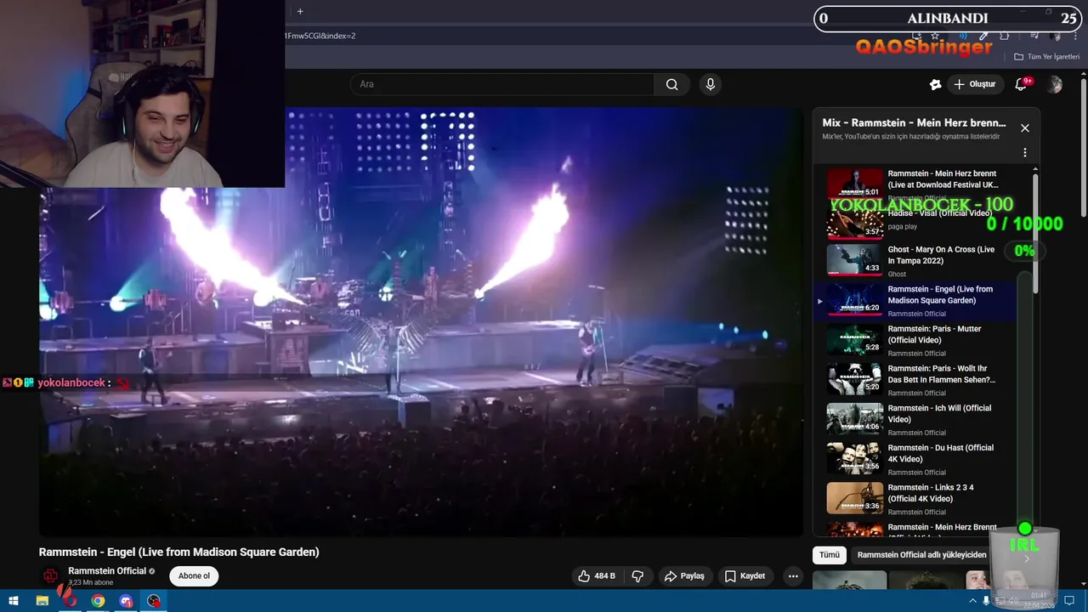
Task: Open Chrome three-dot menu
Action: (x=1074, y=36)
